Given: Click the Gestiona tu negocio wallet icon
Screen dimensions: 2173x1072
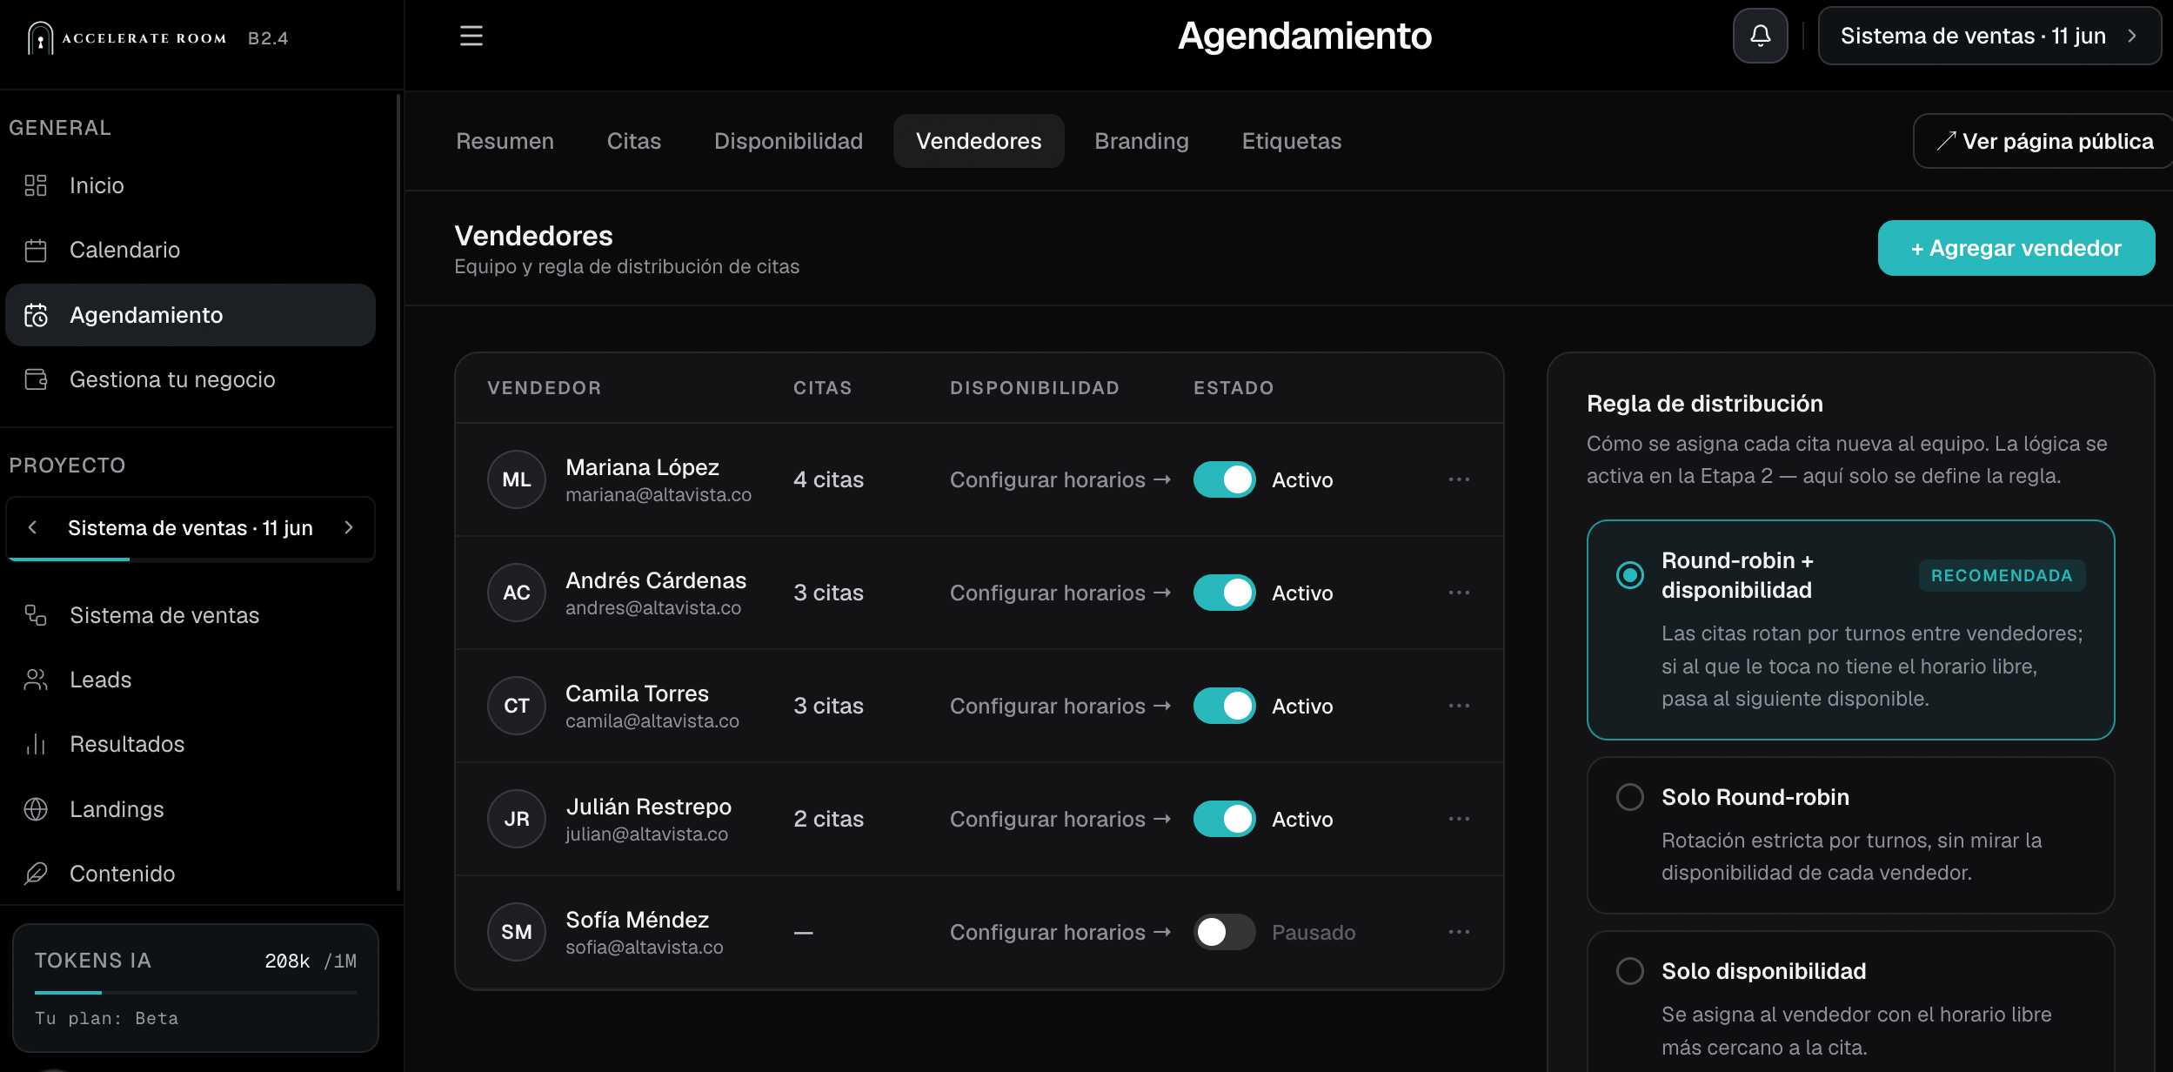Looking at the screenshot, I should 36,379.
